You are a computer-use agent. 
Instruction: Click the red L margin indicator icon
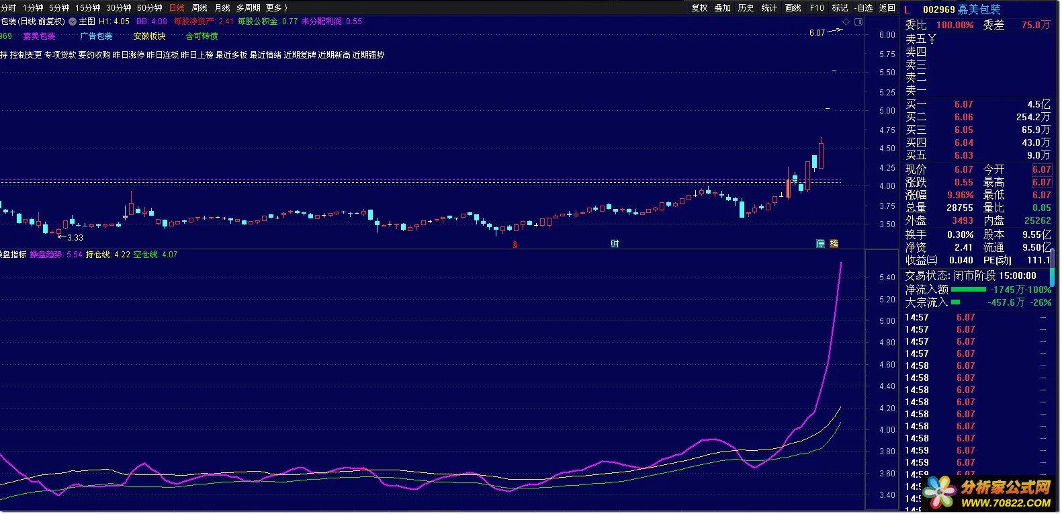point(907,9)
